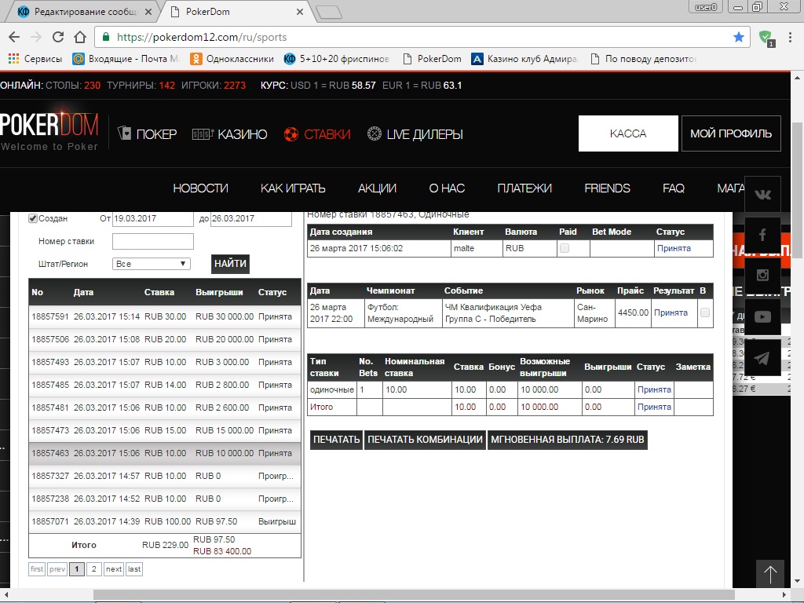
Task: Click the Принята status link in the event row
Action: (x=671, y=312)
